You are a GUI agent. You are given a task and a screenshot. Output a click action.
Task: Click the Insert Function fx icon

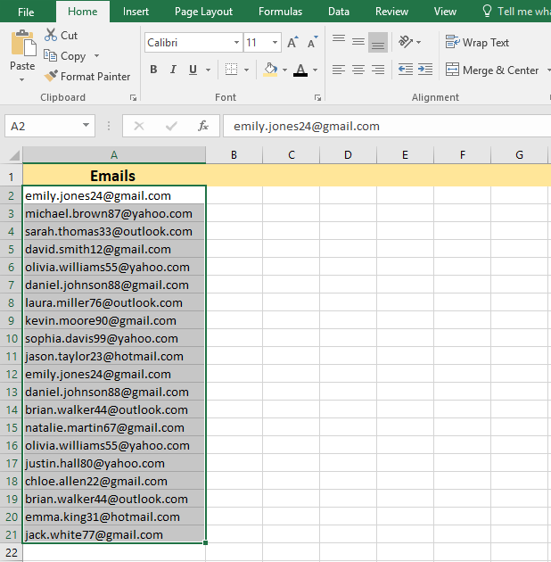[203, 126]
